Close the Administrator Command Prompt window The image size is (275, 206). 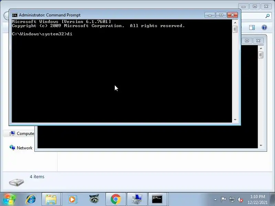pyautogui.click(x=233, y=15)
